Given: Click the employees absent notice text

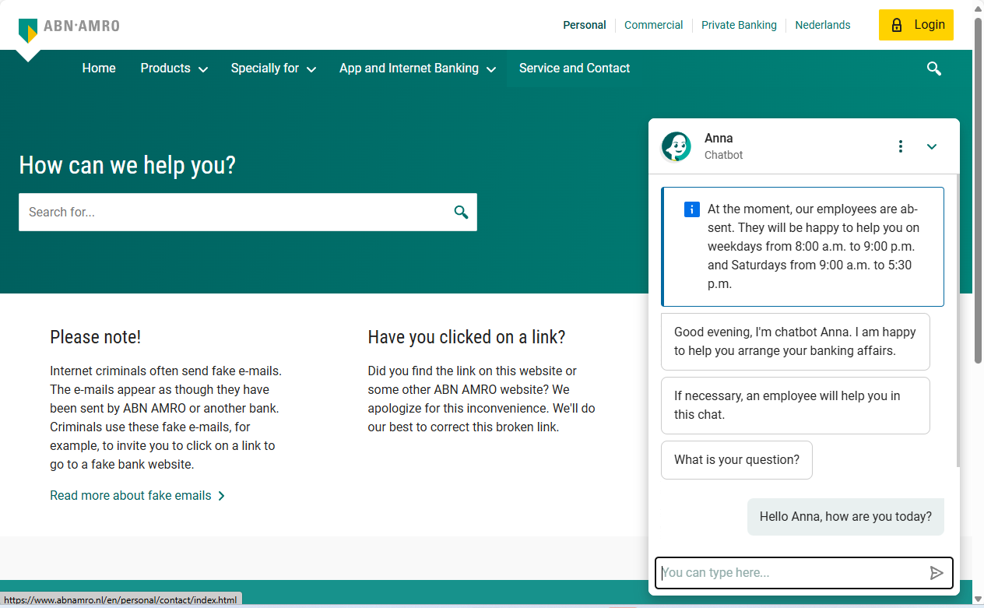Looking at the screenshot, I should pos(814,247).
